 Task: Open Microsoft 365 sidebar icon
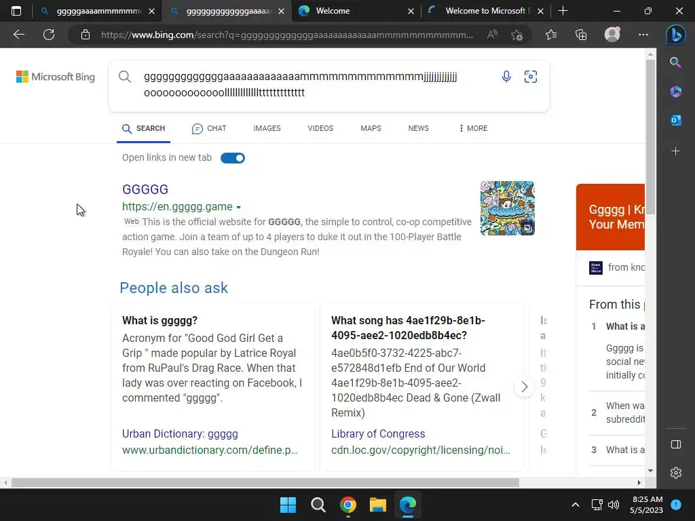tap(675, 92)
